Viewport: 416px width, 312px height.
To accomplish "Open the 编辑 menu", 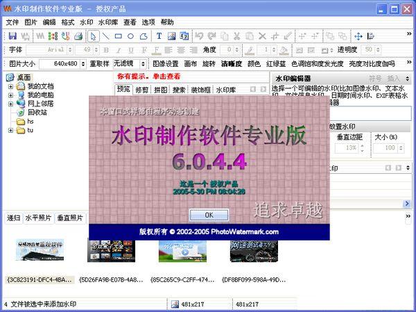I will coord(49,22).
